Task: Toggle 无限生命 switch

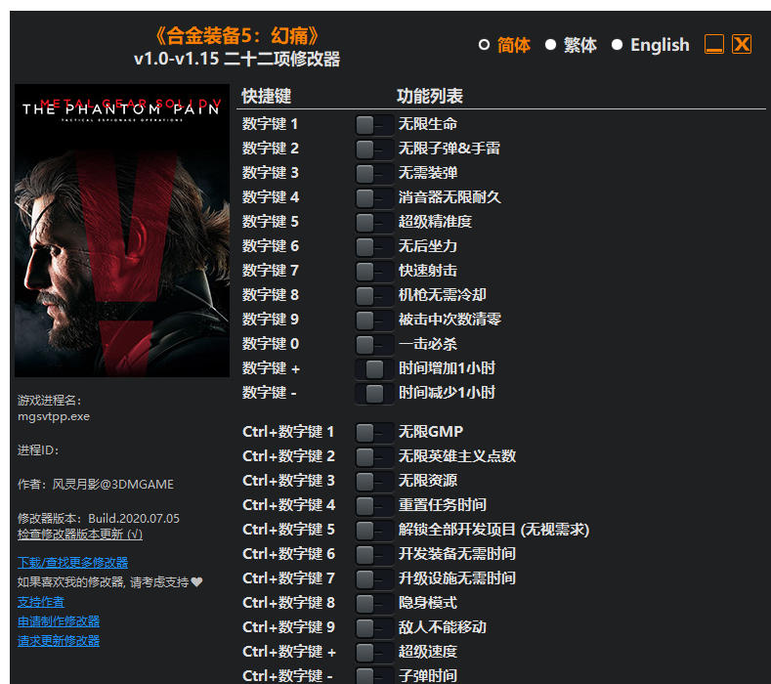Action: tap(374, 125)
